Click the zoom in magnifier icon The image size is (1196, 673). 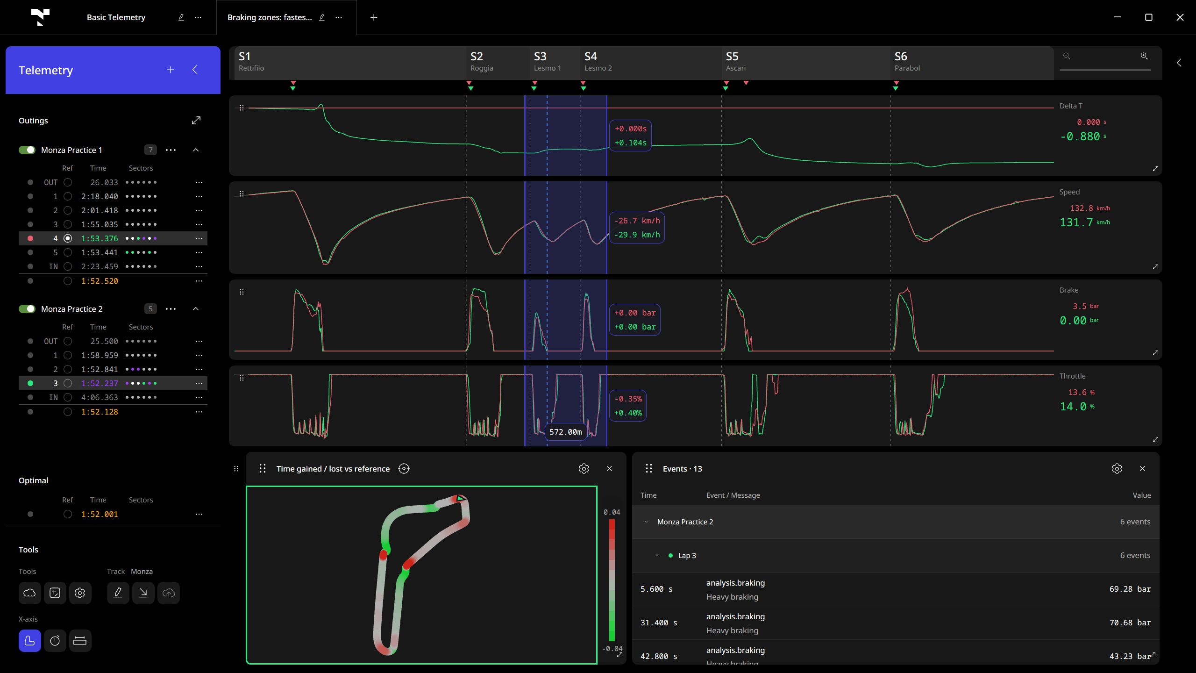pyautogui.click(x=1144, y=56)
